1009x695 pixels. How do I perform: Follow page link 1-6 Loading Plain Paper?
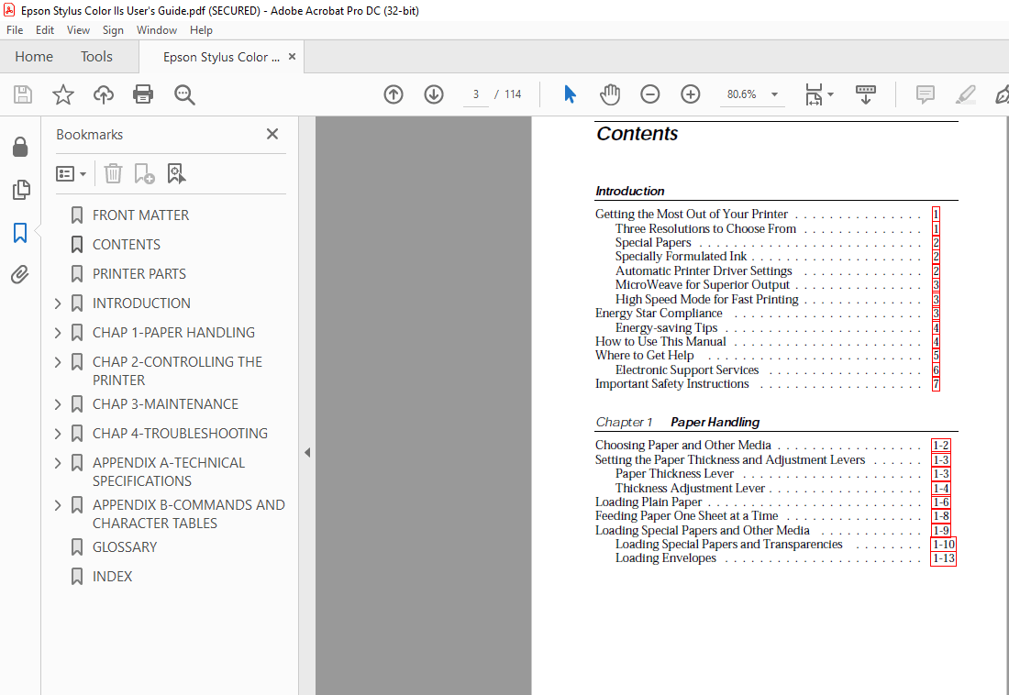coord(941,502)
